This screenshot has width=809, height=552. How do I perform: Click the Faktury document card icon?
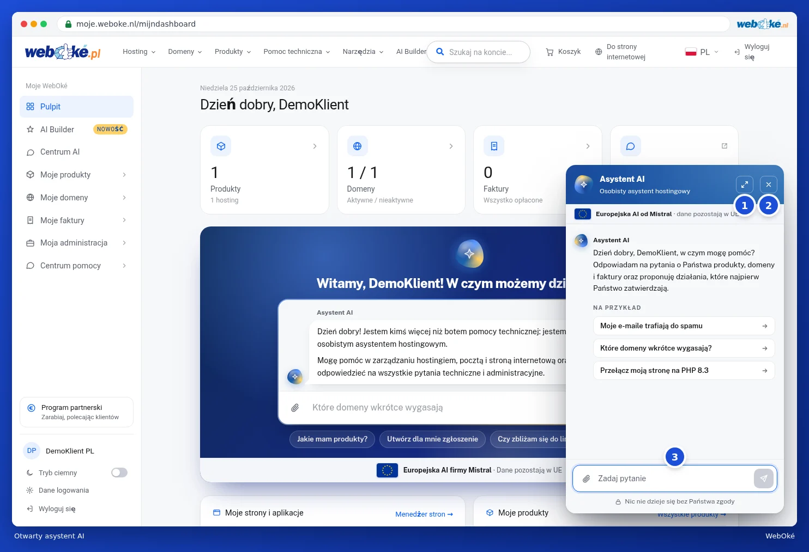pyautogui.click(x=494, y=146)
